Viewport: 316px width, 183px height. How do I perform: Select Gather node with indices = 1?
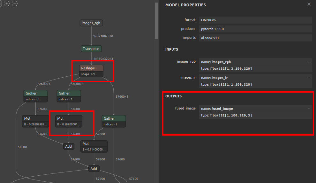tap(69, 96)
